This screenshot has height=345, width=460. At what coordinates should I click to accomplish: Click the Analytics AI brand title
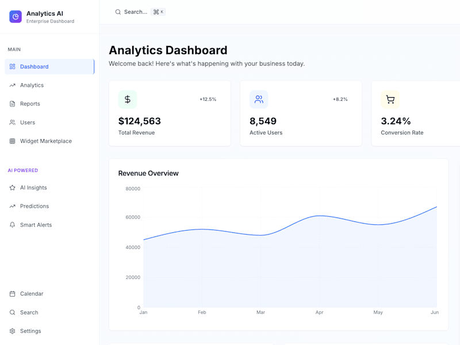pos(45,13)
